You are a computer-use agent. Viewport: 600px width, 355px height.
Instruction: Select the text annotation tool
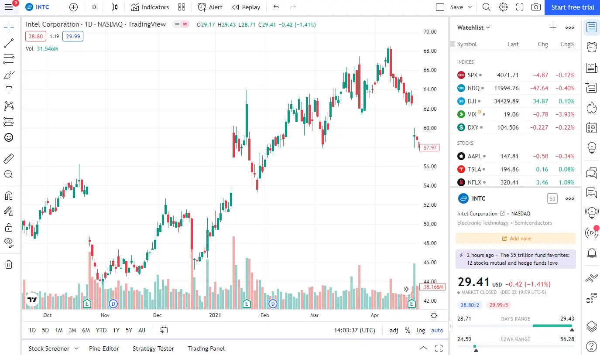point(9,90)
